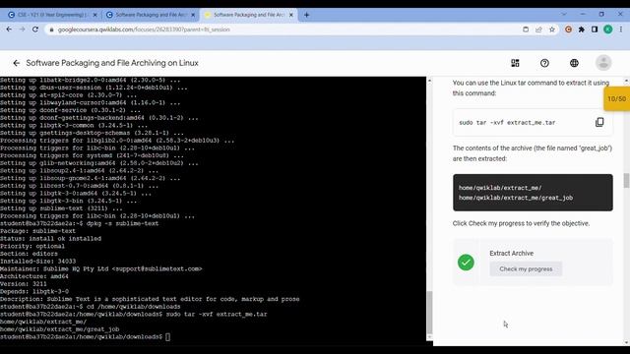630x354 pixels.
Task: Open the green Chrome profile avatar
Action: tap(608, 29)
